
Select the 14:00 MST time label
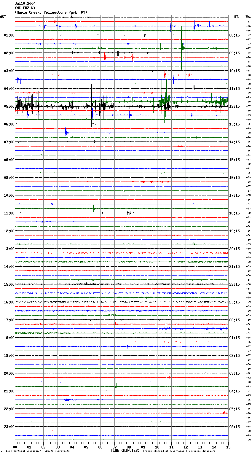point(9,267)
